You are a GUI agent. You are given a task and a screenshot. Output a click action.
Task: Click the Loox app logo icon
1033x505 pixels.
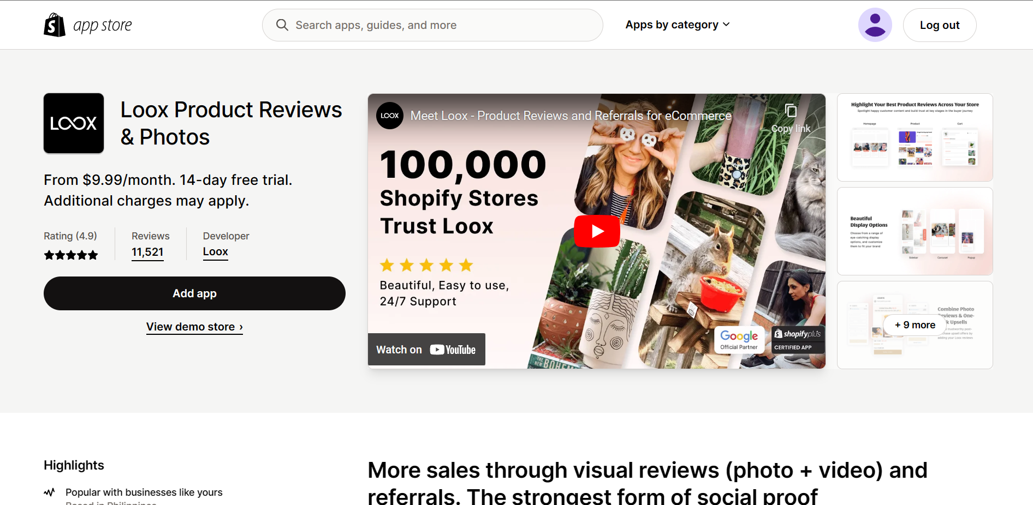(x=74, y=123)
